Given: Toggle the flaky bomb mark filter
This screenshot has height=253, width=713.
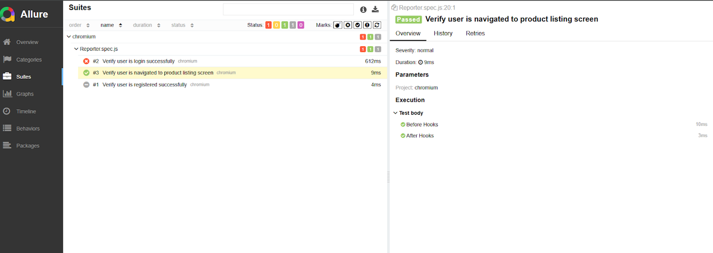Looking at the screenshot, I should (x=338, y=25).
